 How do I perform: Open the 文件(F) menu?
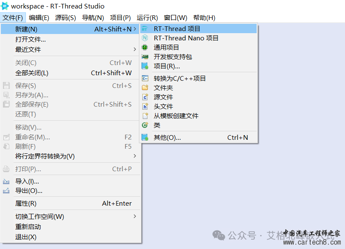coord(13,17)
